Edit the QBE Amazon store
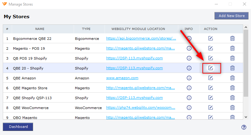This screenshot has width=251, height=135. [x=210, y=78]
